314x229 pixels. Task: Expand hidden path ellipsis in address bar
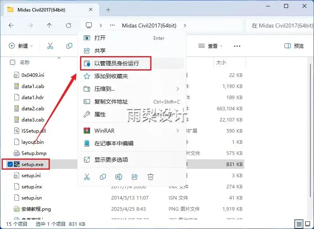pos(112,25)
